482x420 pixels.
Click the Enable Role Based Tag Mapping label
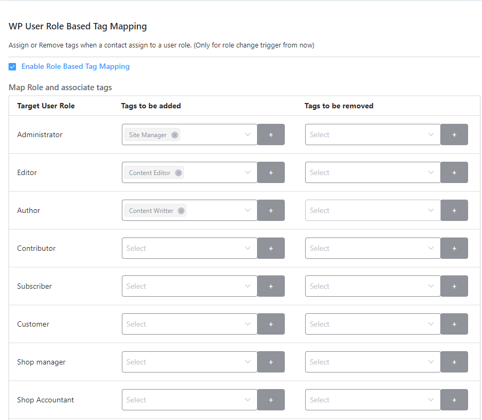(75, 67)
